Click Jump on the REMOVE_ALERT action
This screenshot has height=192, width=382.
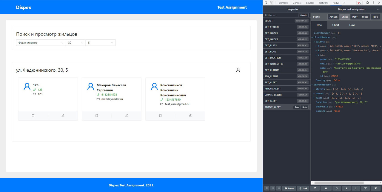(297, 107)
